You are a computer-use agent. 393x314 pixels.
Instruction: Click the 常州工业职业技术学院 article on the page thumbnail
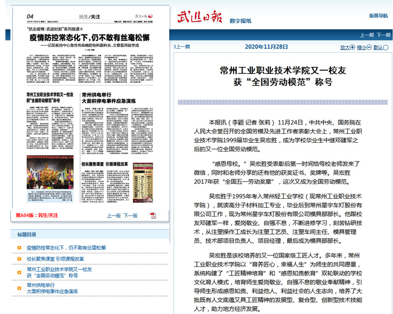50,121
